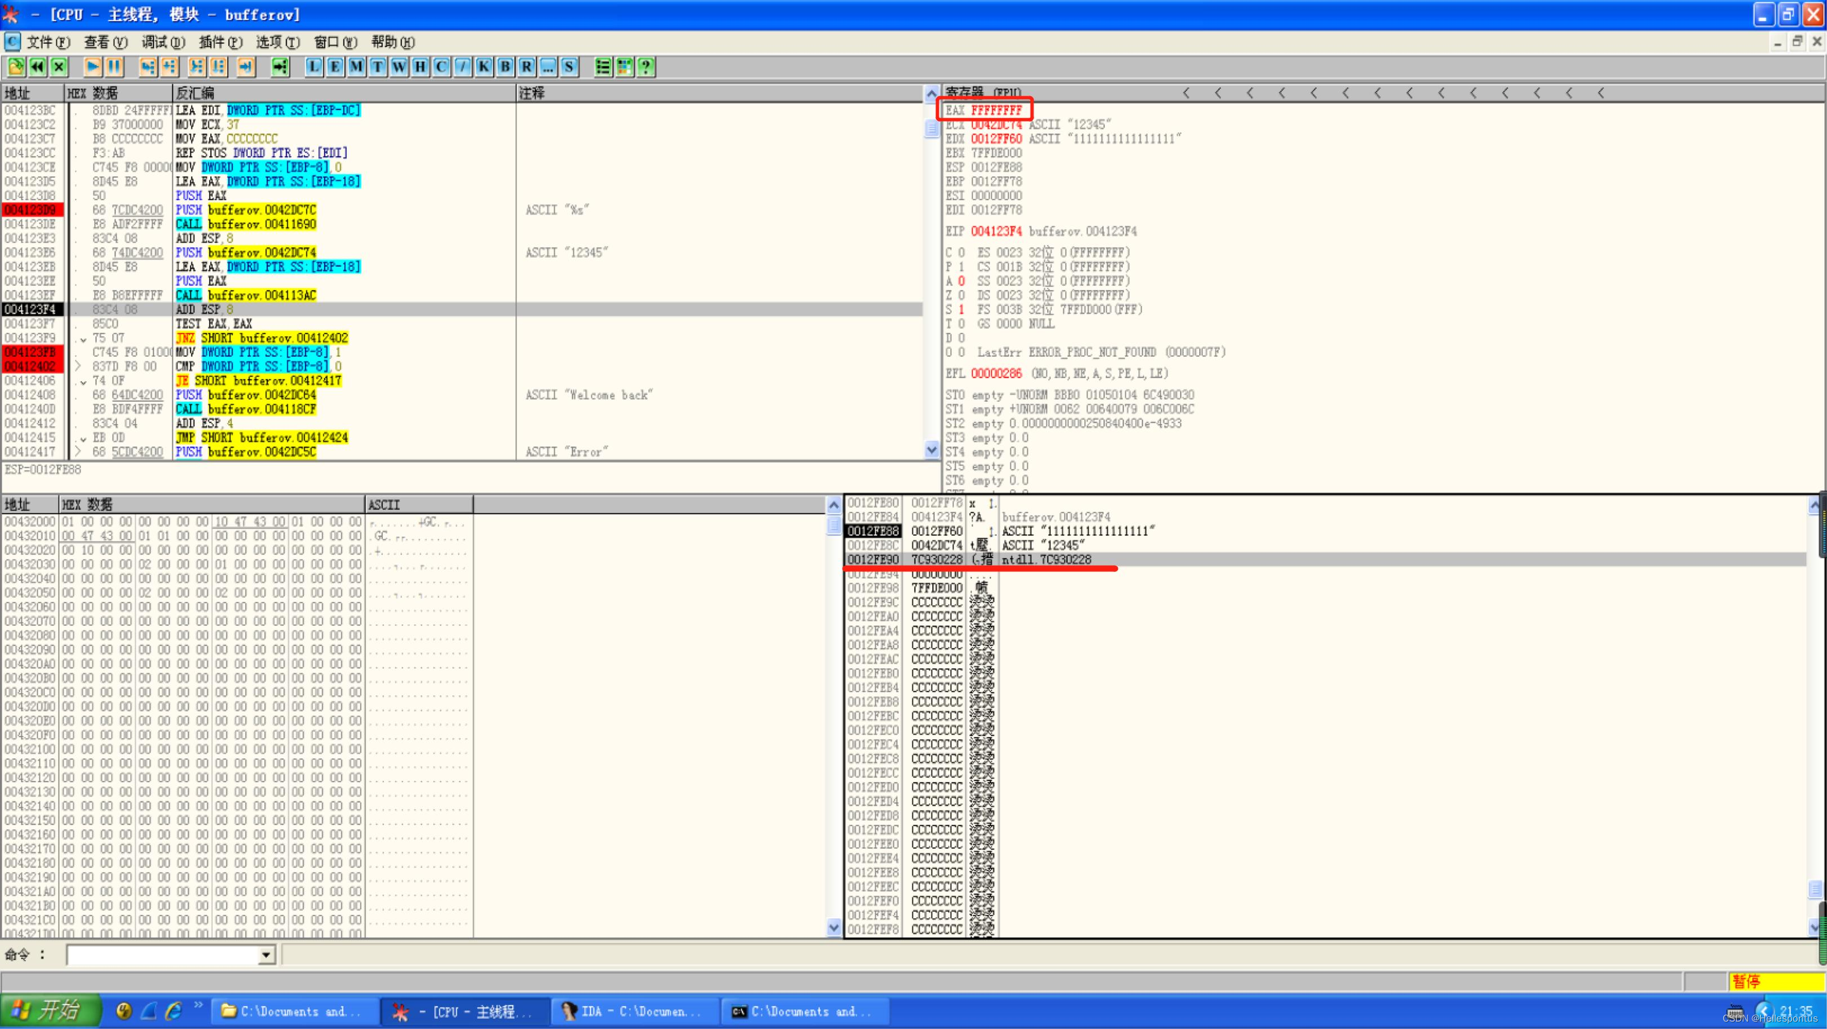Click the 寄存器 (FPU) registers header
This screenshot has width=1827, height=1029.
[983, 92]
